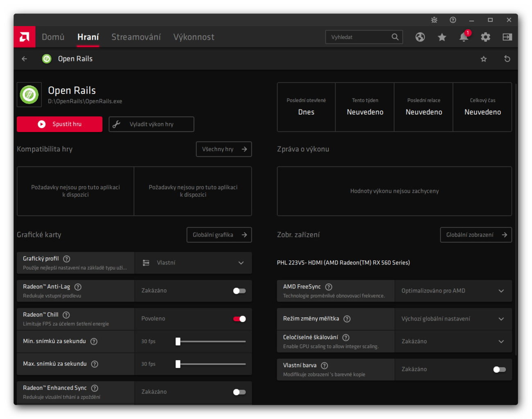Screen dimensions: 532x419
Task: Click the search magnifier icon
Action: [395, 37]
